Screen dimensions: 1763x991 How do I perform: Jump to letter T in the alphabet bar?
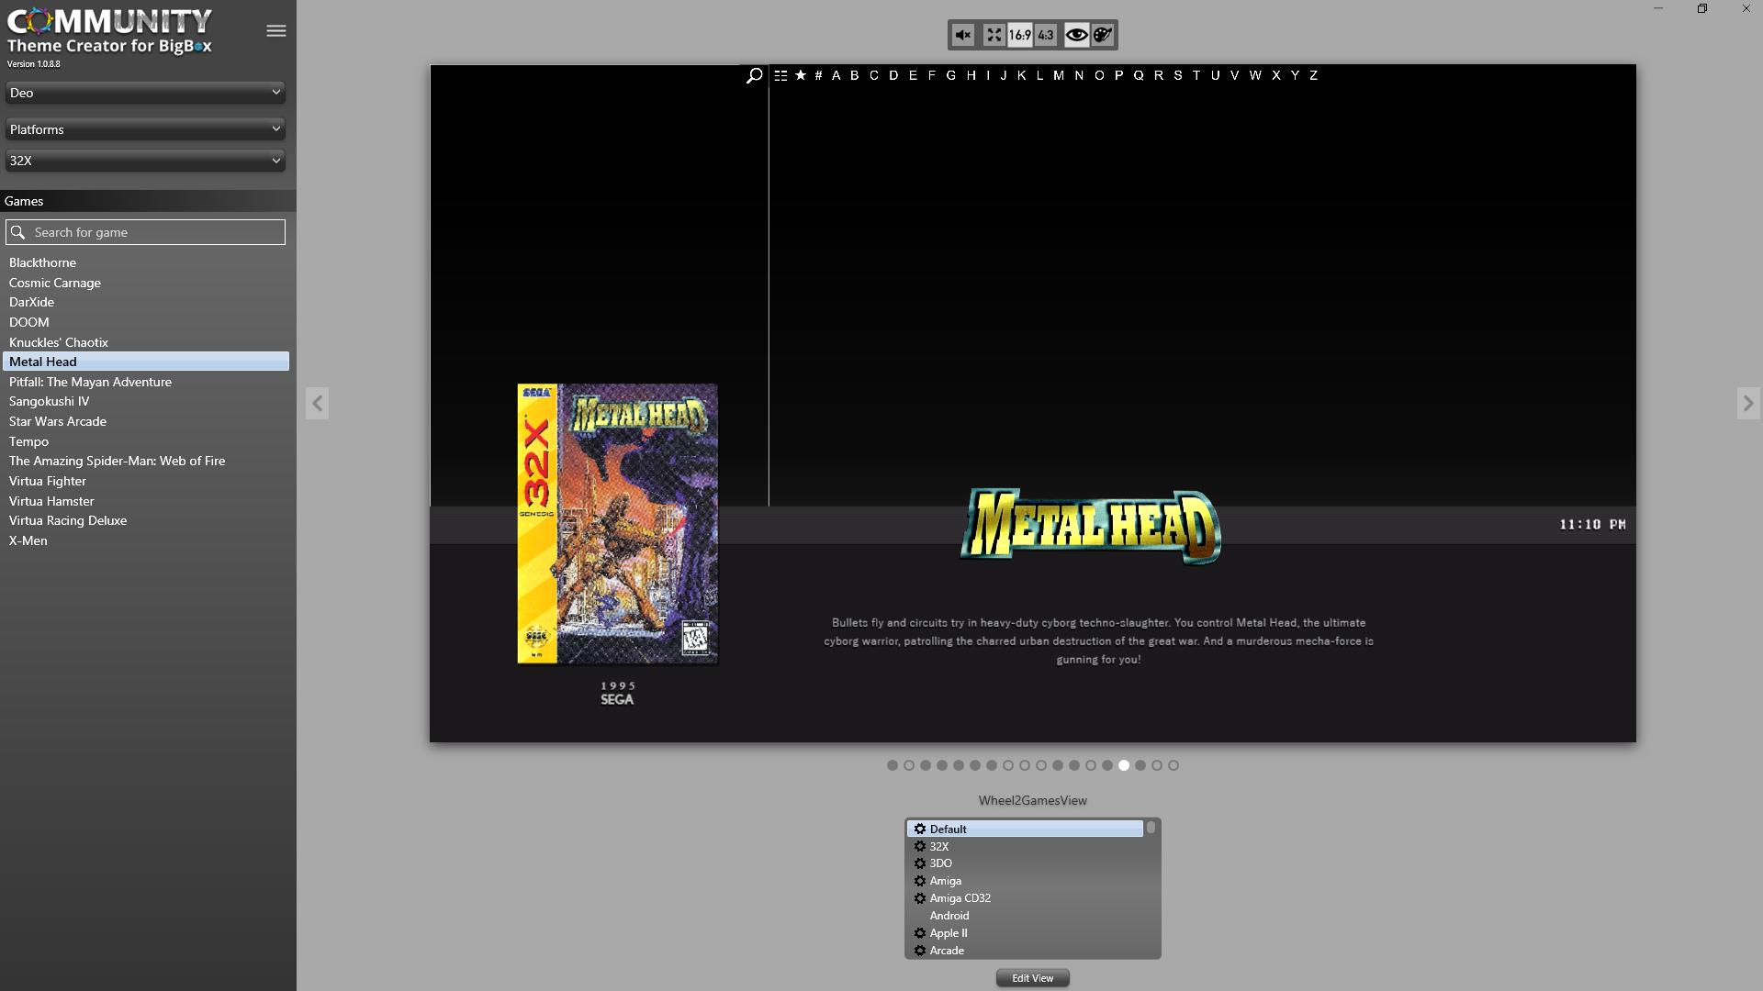(x=1196, y=75)
